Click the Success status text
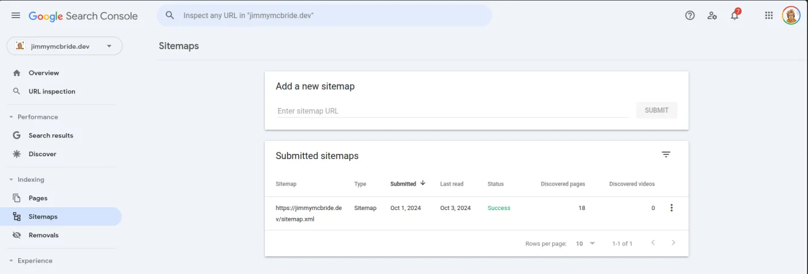 pyautogui.click(x=499, y=208)
